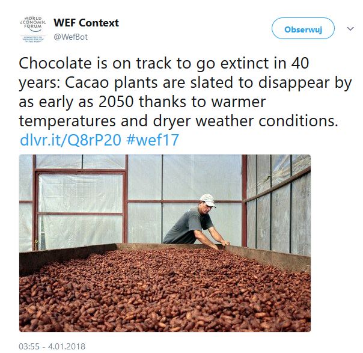
Task: Open the tweet timestamp 03:55 - 4.01.2018
Action: click(52, 346)
